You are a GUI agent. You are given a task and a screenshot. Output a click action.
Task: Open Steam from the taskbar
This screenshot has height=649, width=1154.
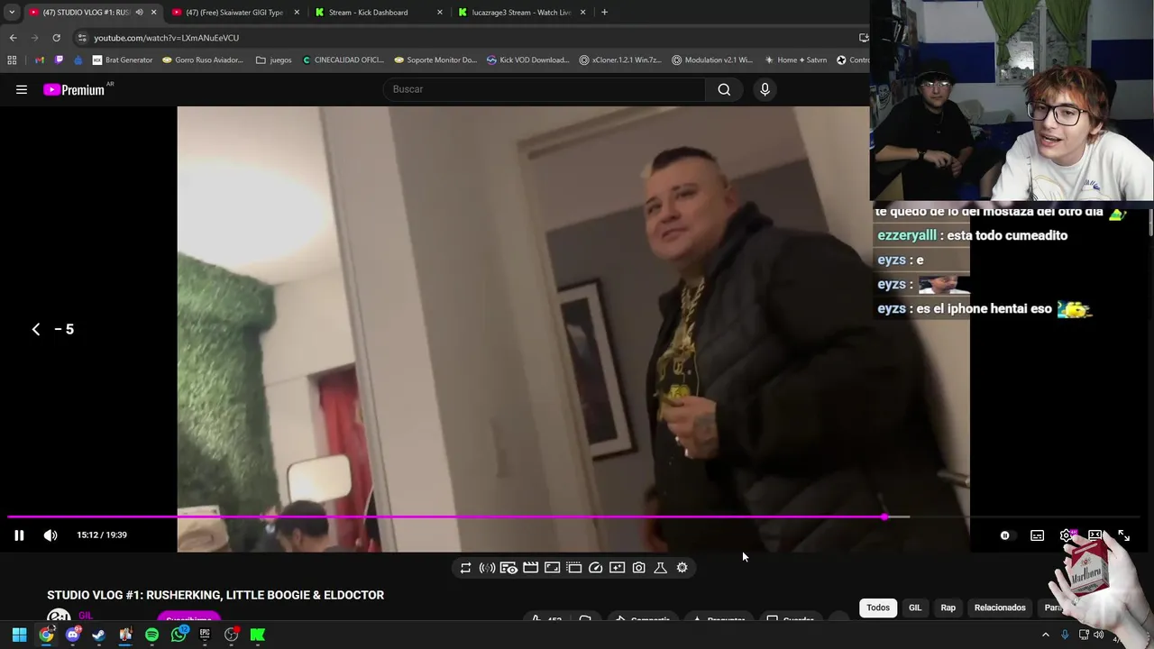point(99,635)
